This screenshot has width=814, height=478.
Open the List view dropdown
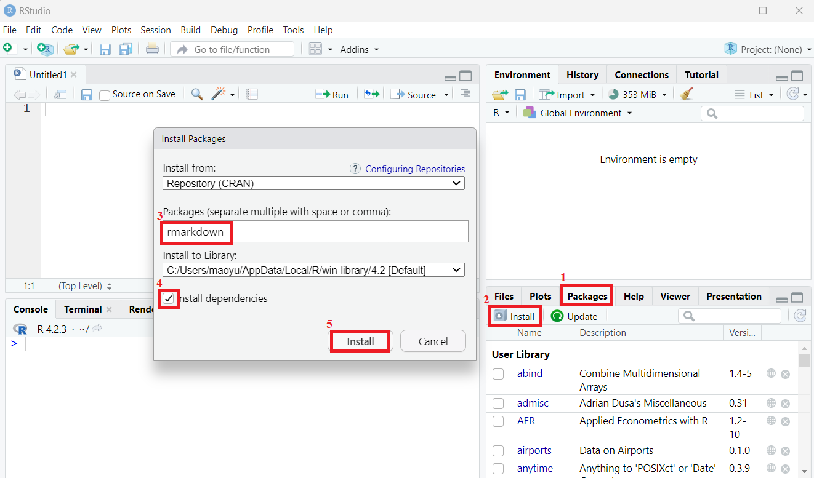point(754,95)
